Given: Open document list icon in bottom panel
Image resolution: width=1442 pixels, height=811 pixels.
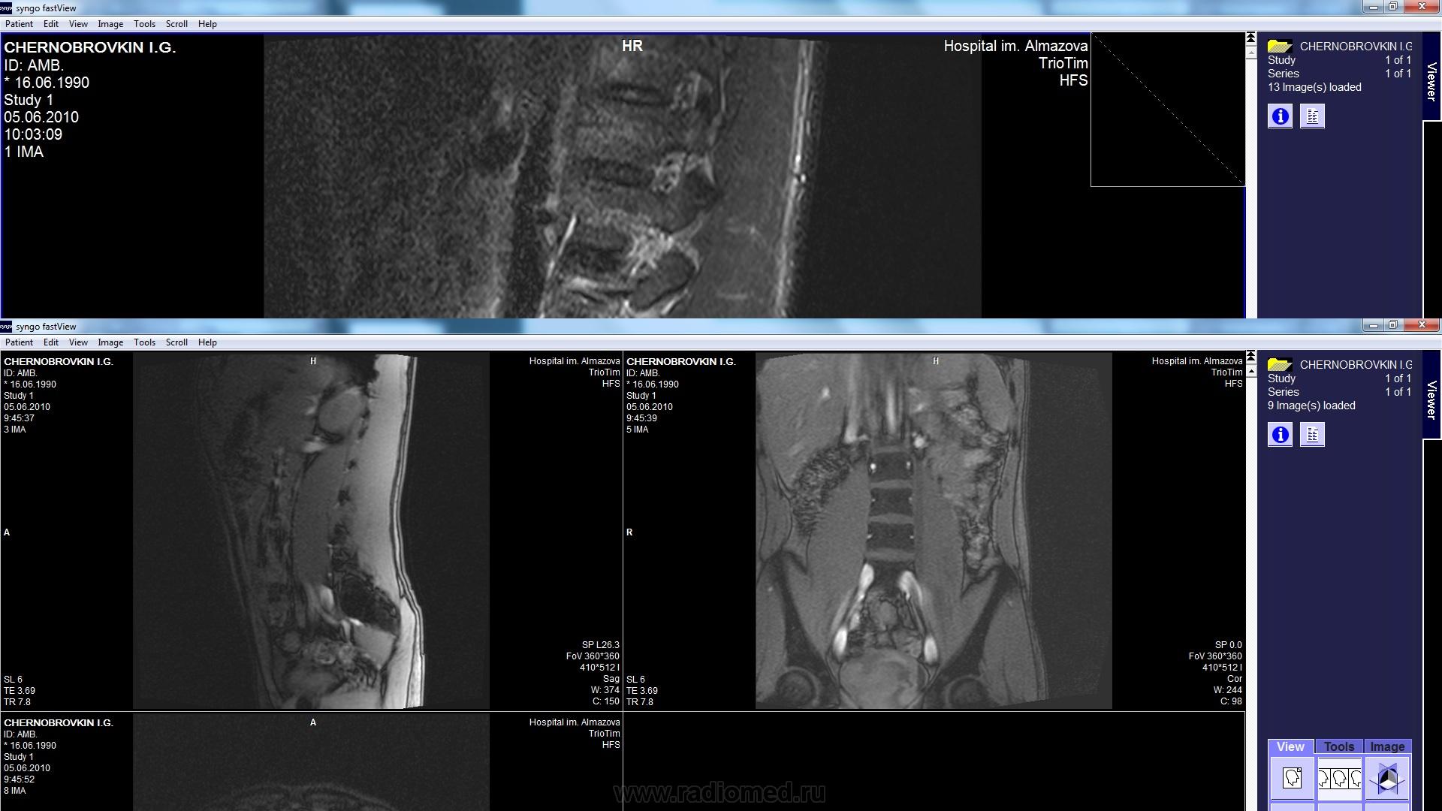Looking at the screenshot, I should coord(1312,435).
